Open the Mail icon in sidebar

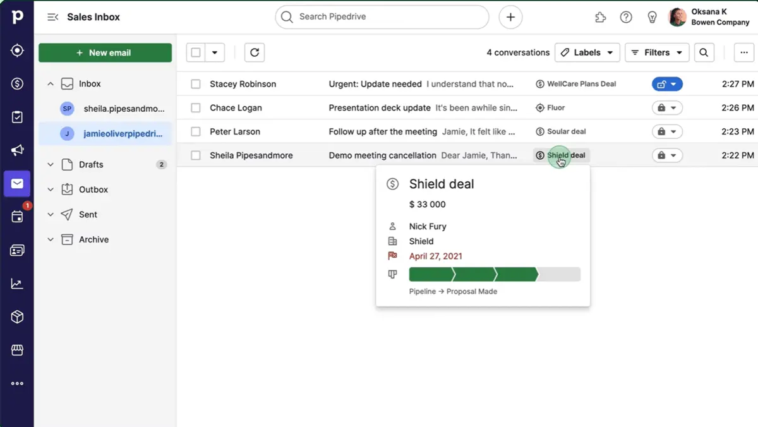17,184
